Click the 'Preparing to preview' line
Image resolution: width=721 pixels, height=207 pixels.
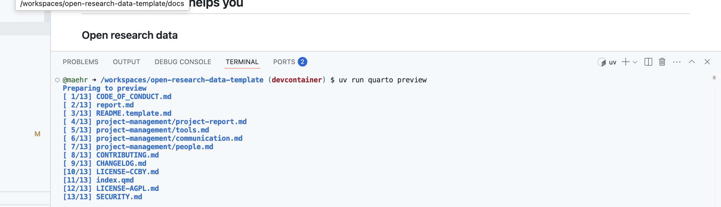click(x=105, y=88)
